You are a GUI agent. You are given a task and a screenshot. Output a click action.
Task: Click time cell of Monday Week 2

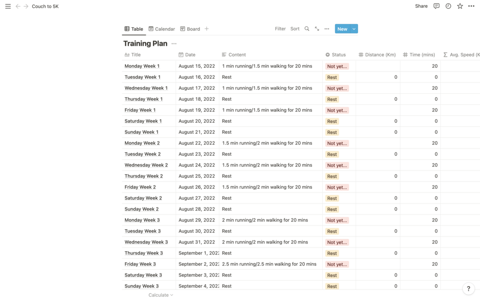click(420, 143)
